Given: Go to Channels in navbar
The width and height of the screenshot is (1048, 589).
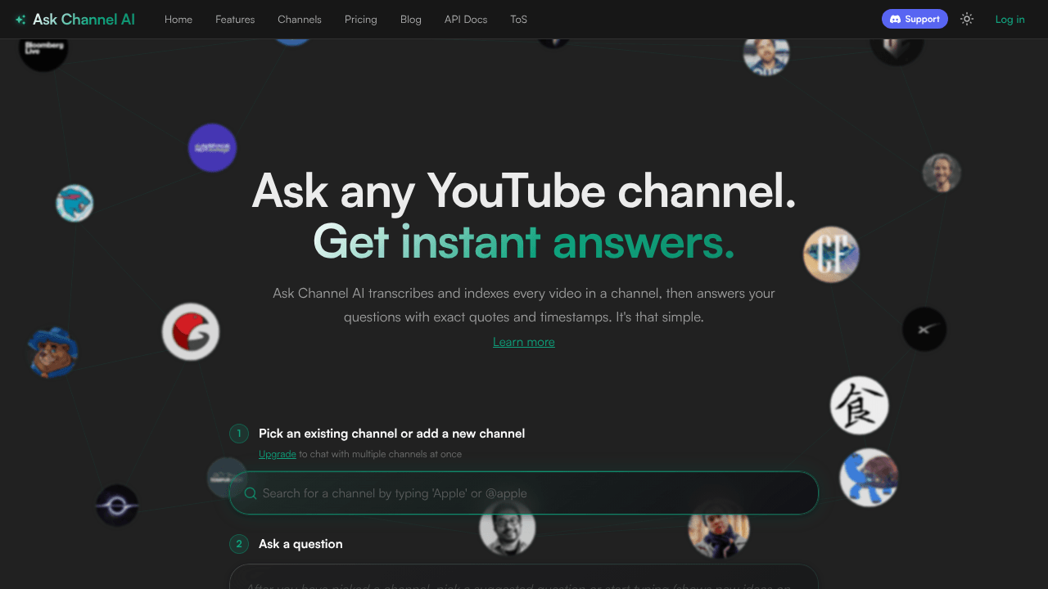Looking at the screenshot, I should tap(300, 20).
